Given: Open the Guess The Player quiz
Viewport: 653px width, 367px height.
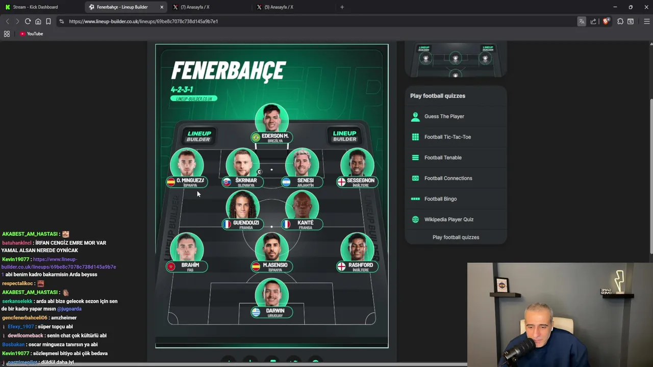Looking at the screenshot, I should 456,116.
